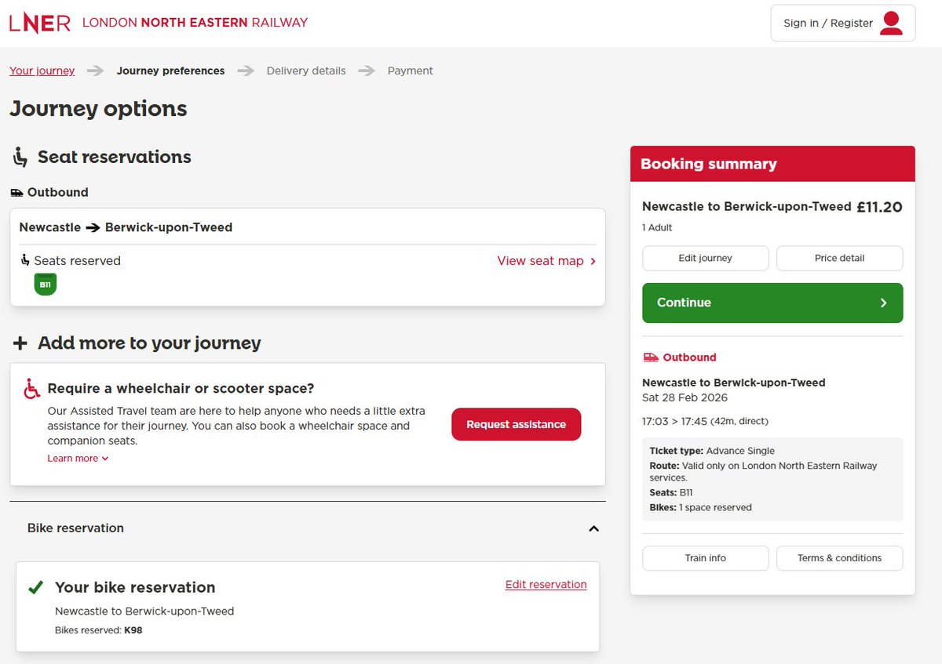Click the user profile avatar icon
The width and height of the screenshot is (942, 664).
click(x=891, y=23)
